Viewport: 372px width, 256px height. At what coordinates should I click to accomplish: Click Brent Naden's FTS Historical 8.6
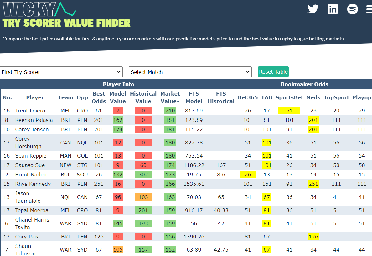point(221,175)
